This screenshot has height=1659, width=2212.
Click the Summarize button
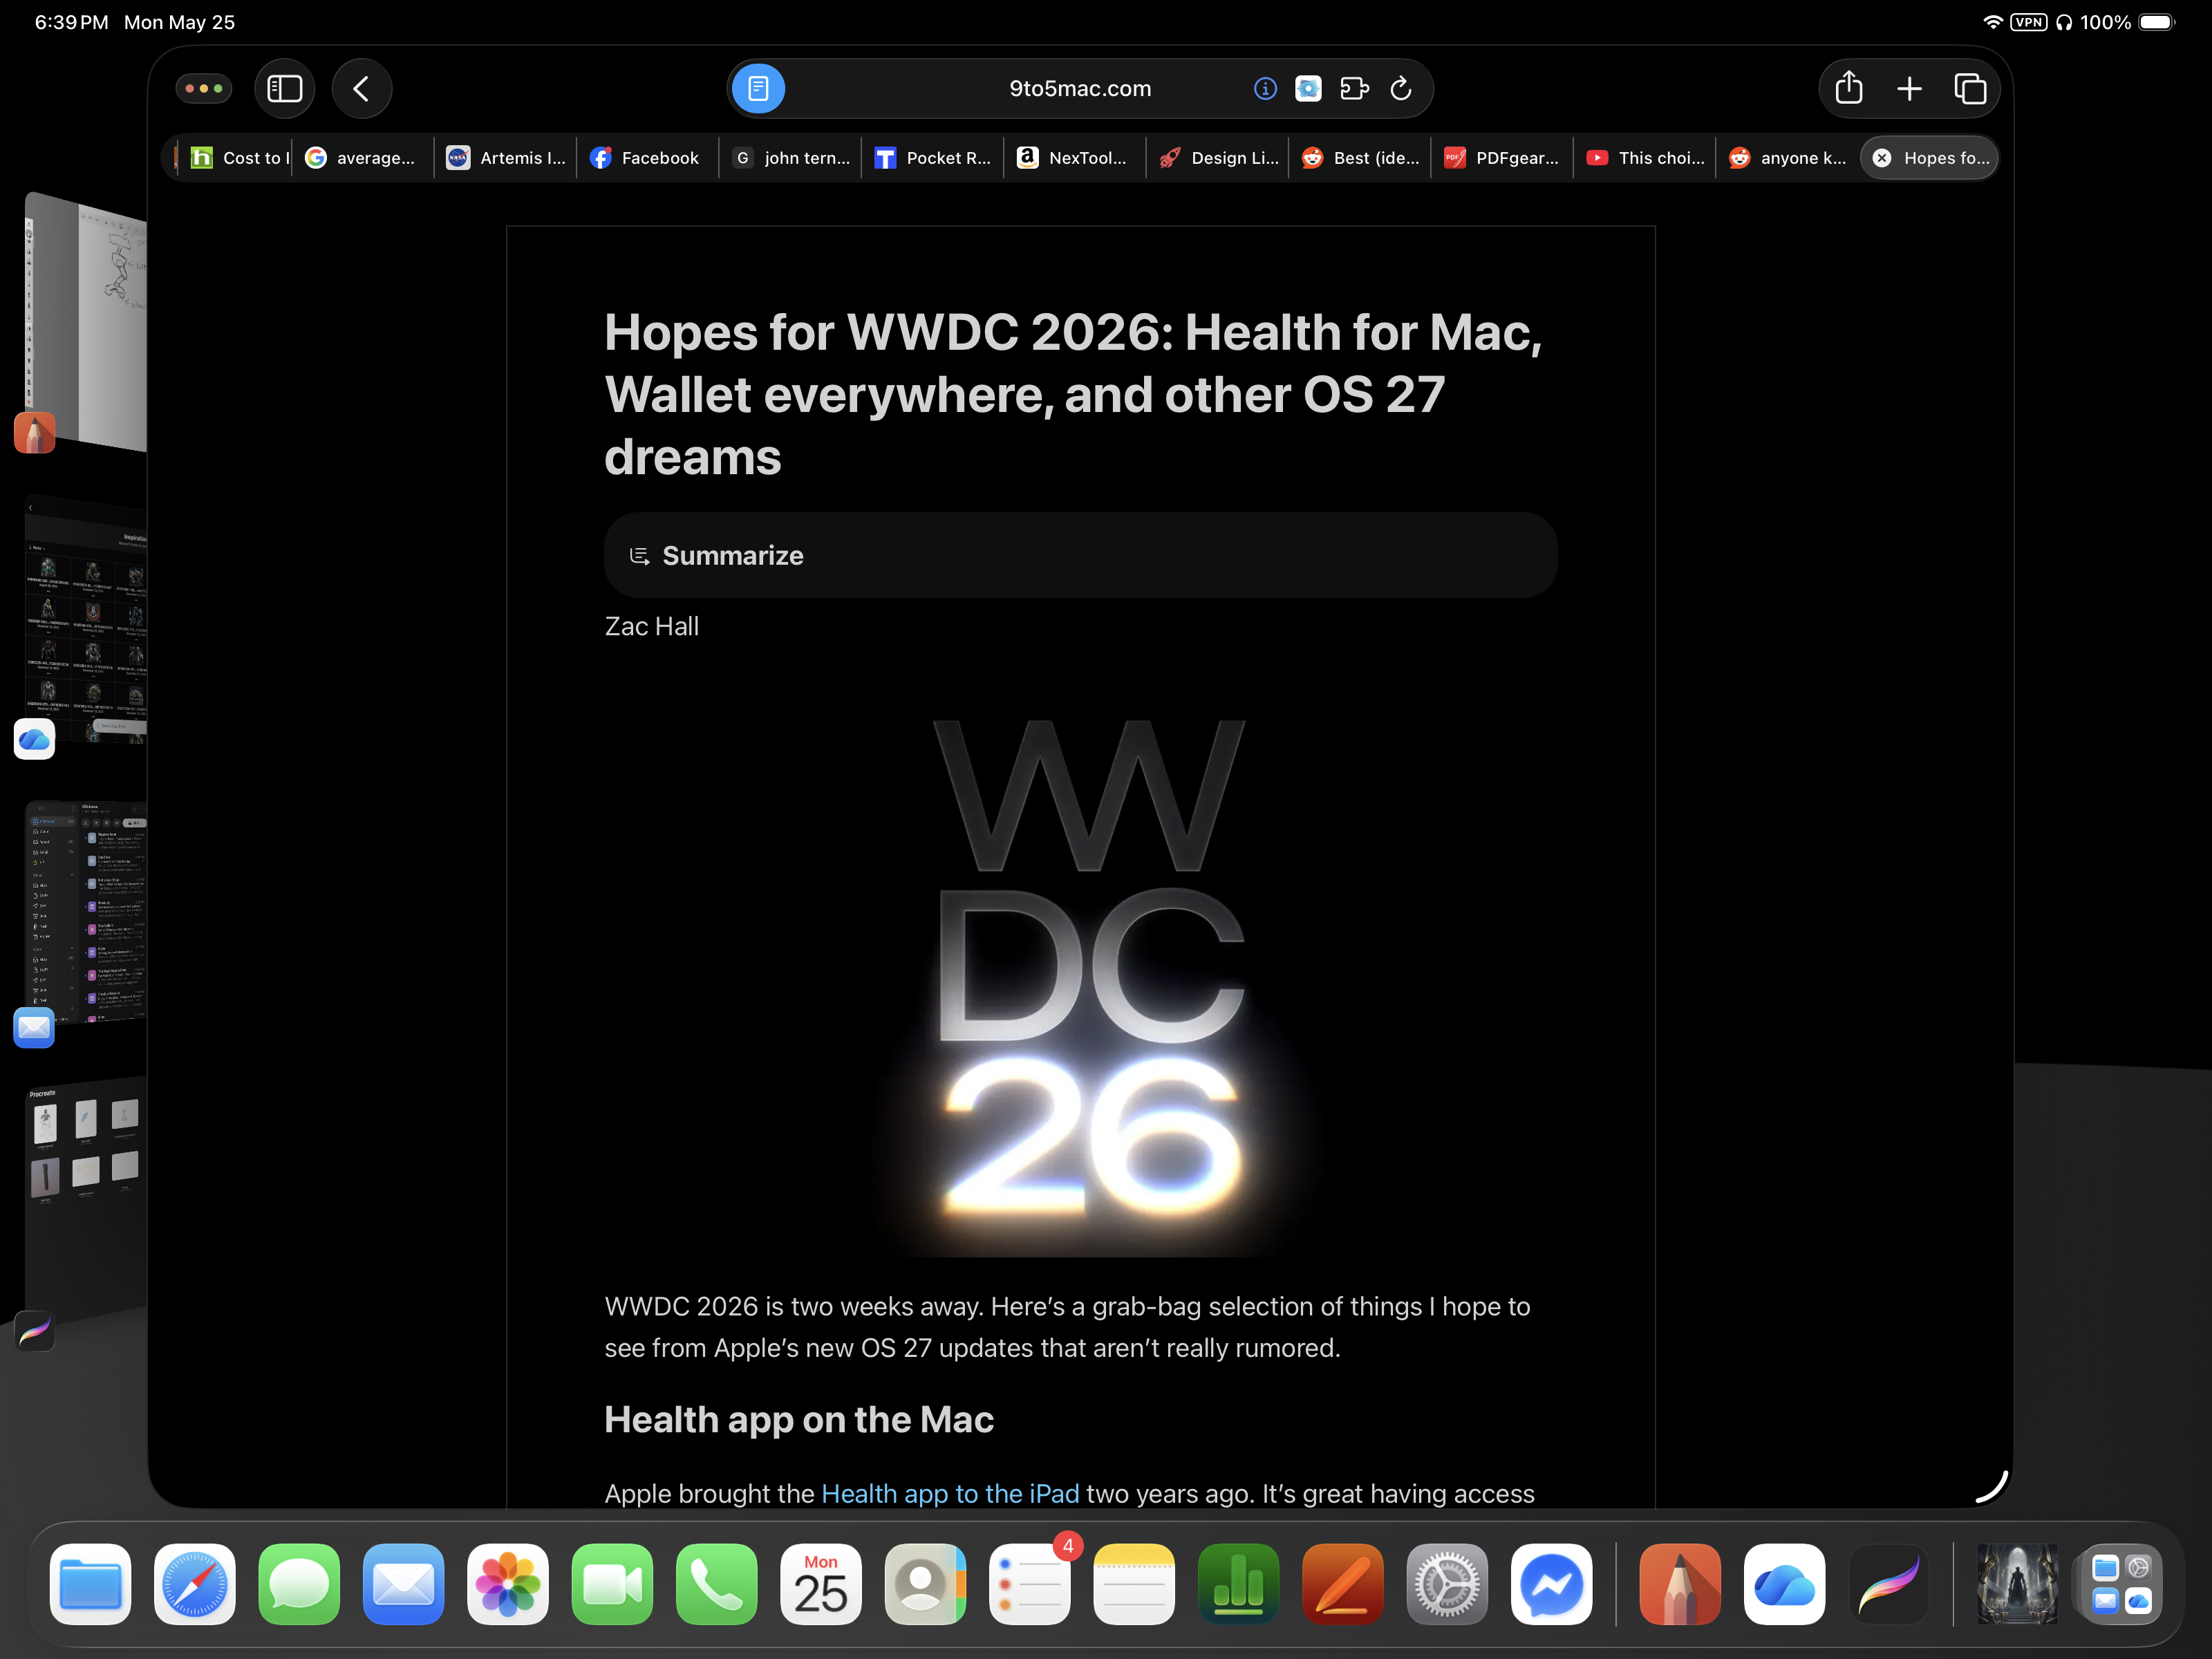point(1080,555)
